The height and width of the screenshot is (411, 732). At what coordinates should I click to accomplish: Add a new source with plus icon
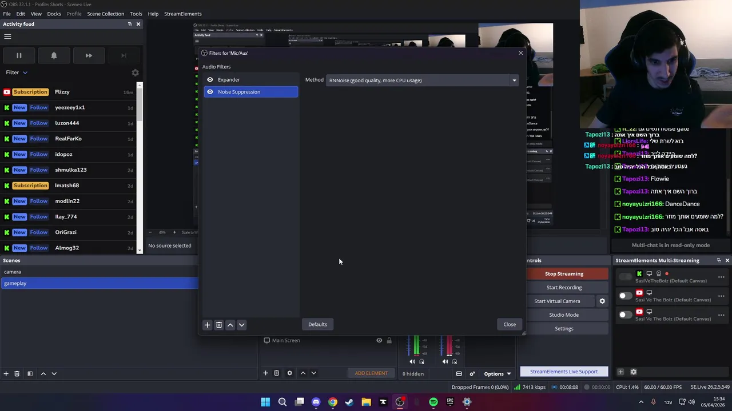click(265, 373)
